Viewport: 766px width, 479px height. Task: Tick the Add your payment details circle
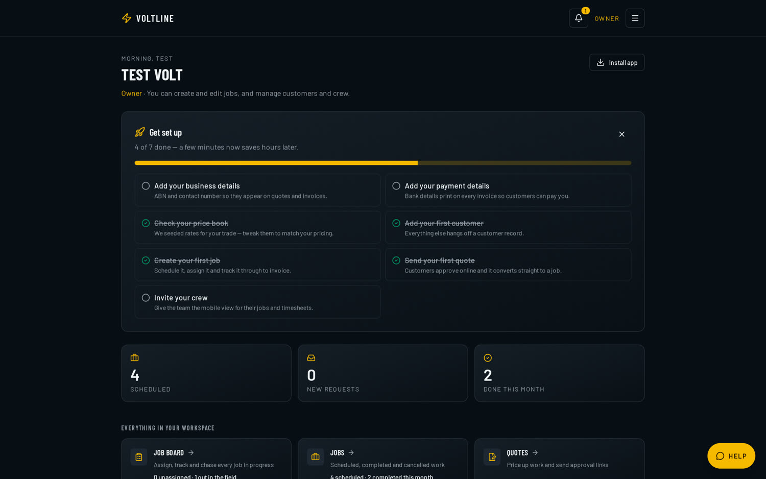pos(396,186)
